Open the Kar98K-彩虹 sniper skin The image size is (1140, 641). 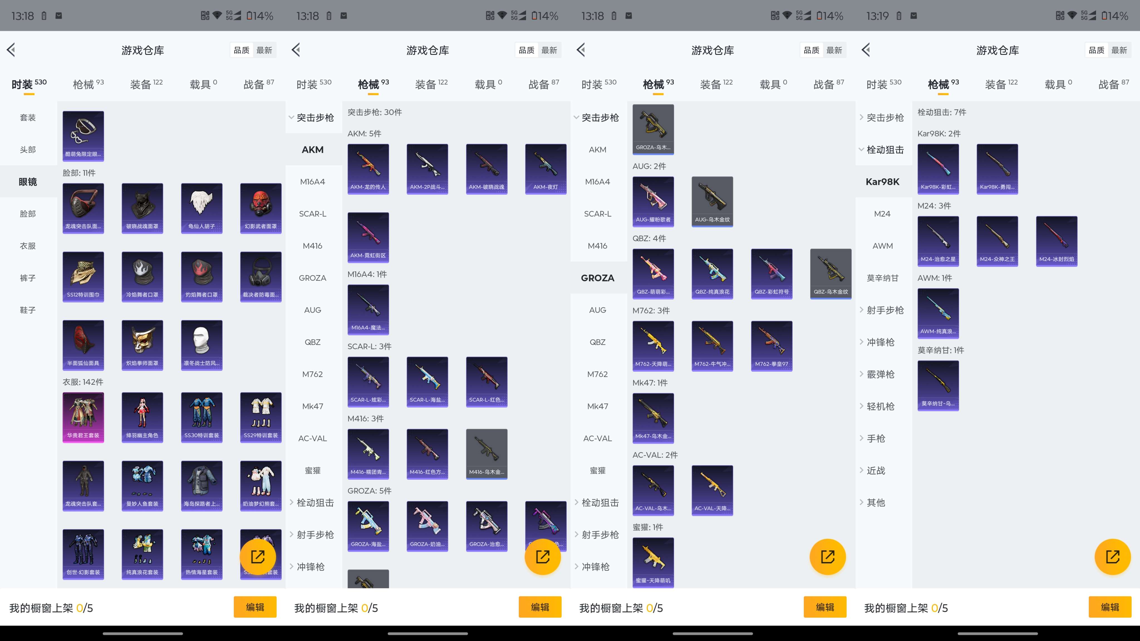(938, 169)
